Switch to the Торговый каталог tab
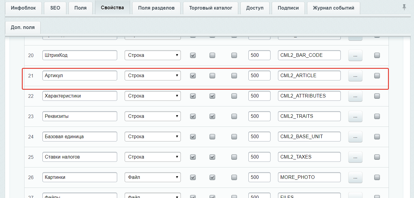Viewport: 414px width, 198px height. 210,8
